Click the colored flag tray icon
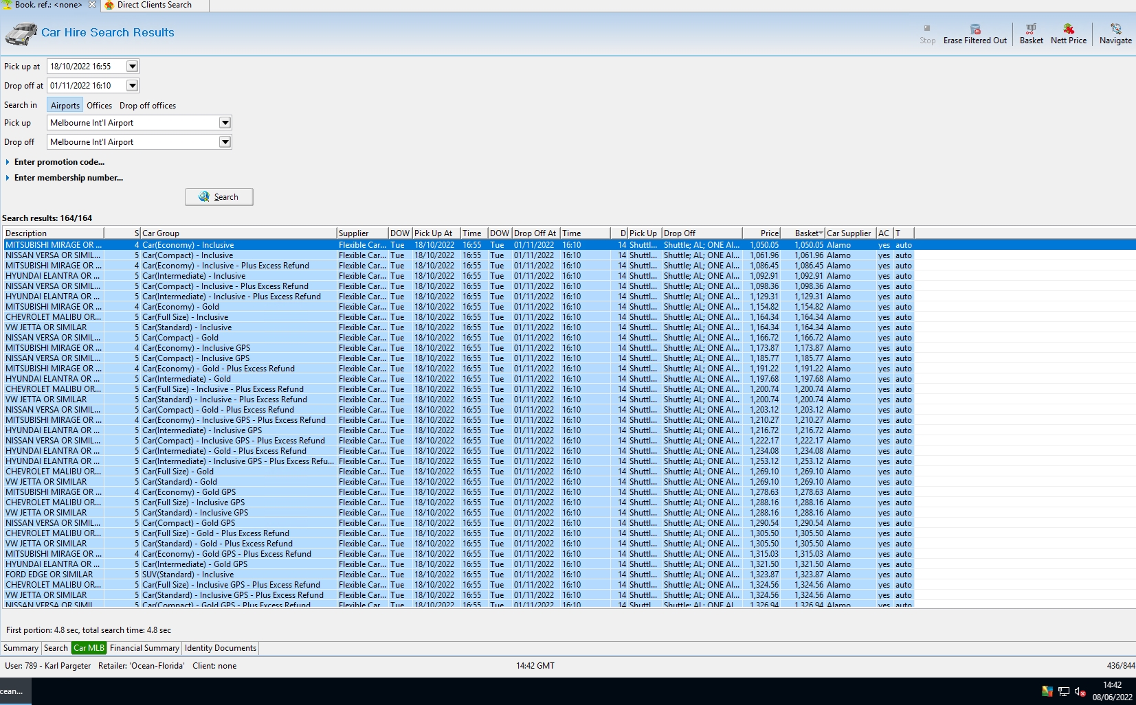This screenshot has height=705, width=1136. 1047,691
